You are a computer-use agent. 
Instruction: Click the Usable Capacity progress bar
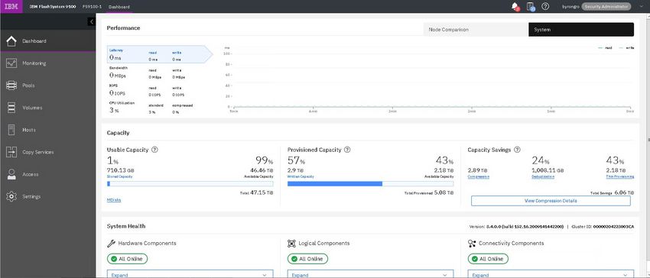coord(190,183)
